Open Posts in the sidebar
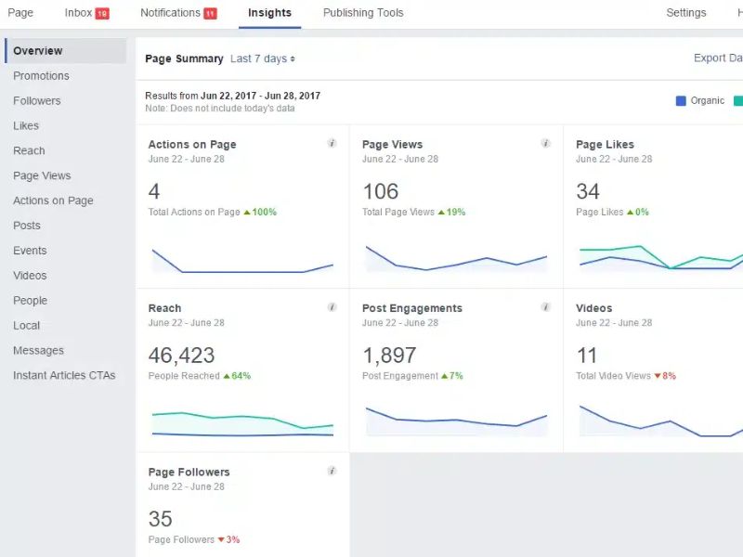The width and height of the screenshot is (743, 557). pos(27,226)
